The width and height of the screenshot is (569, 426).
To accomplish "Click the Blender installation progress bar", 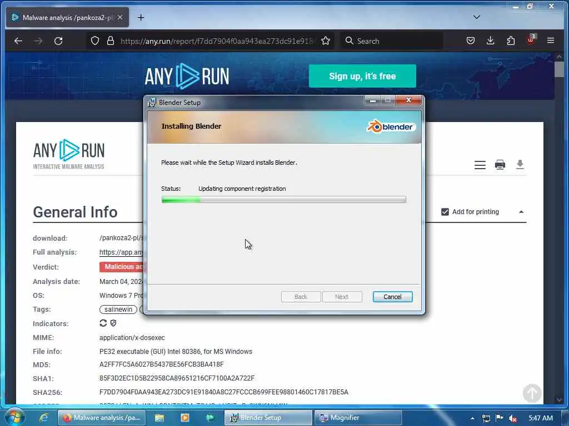I will 283,200.
